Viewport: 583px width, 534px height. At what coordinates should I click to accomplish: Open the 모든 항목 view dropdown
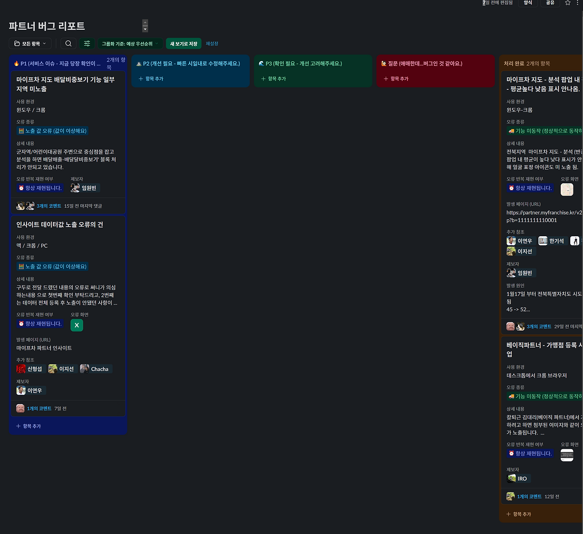coord(30,43)
